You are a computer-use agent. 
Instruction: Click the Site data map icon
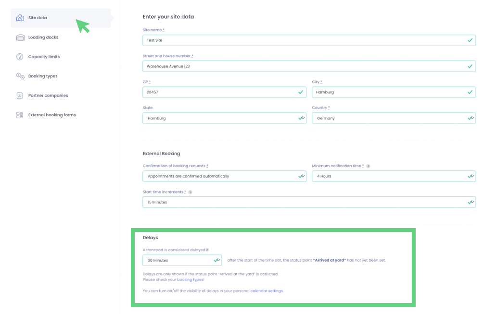click(x=20, y=18)
